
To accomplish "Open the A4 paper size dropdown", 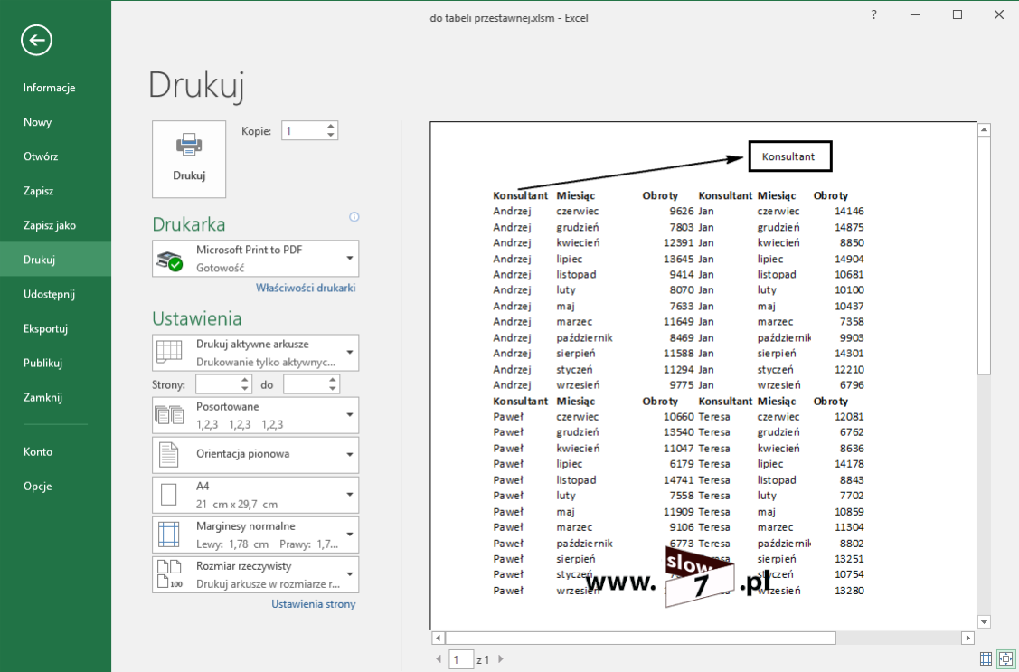I will pyautogui.click(x=255, y=495).
